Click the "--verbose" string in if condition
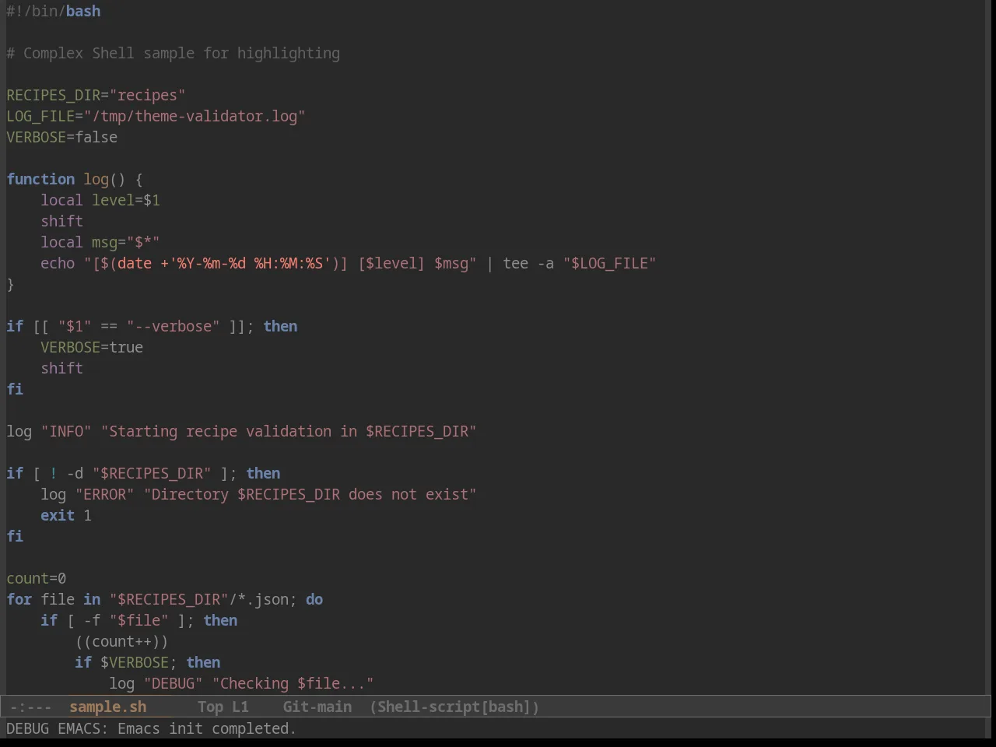Image resolution: width=996 pixels, height=747 pixels. pos(174,326)
